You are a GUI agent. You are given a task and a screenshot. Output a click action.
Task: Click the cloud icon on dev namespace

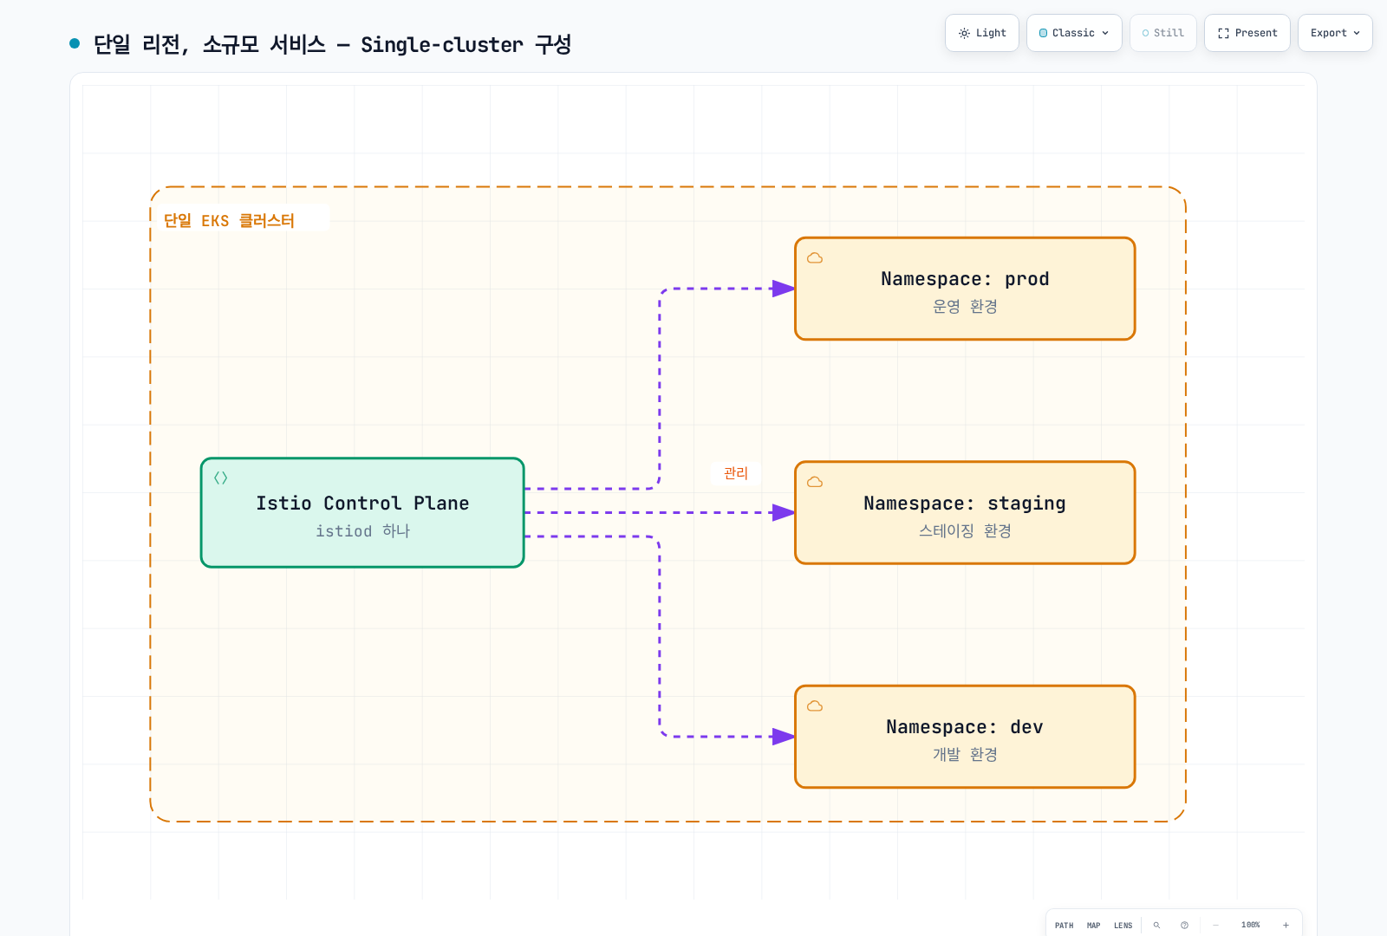[815, 705]
